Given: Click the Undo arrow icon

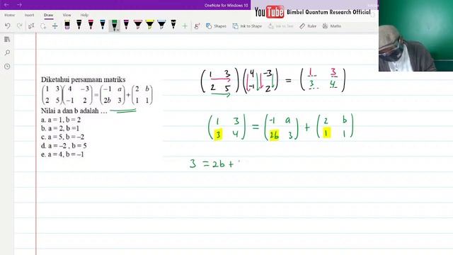Looking at the screenshot, I should point(8,26).
